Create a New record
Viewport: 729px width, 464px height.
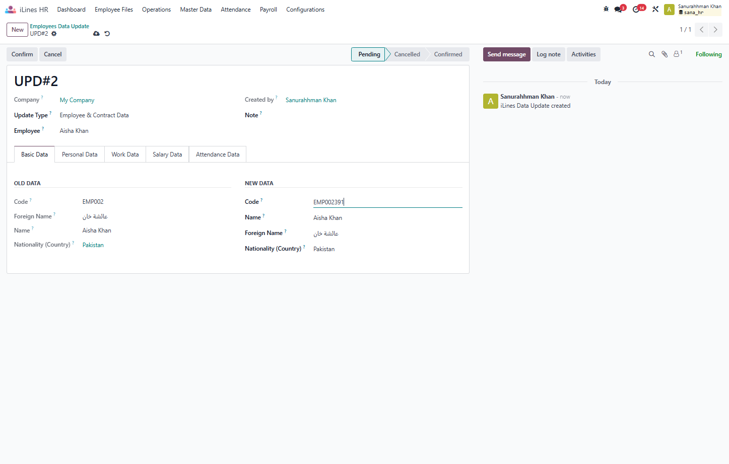tap(18, 30)
